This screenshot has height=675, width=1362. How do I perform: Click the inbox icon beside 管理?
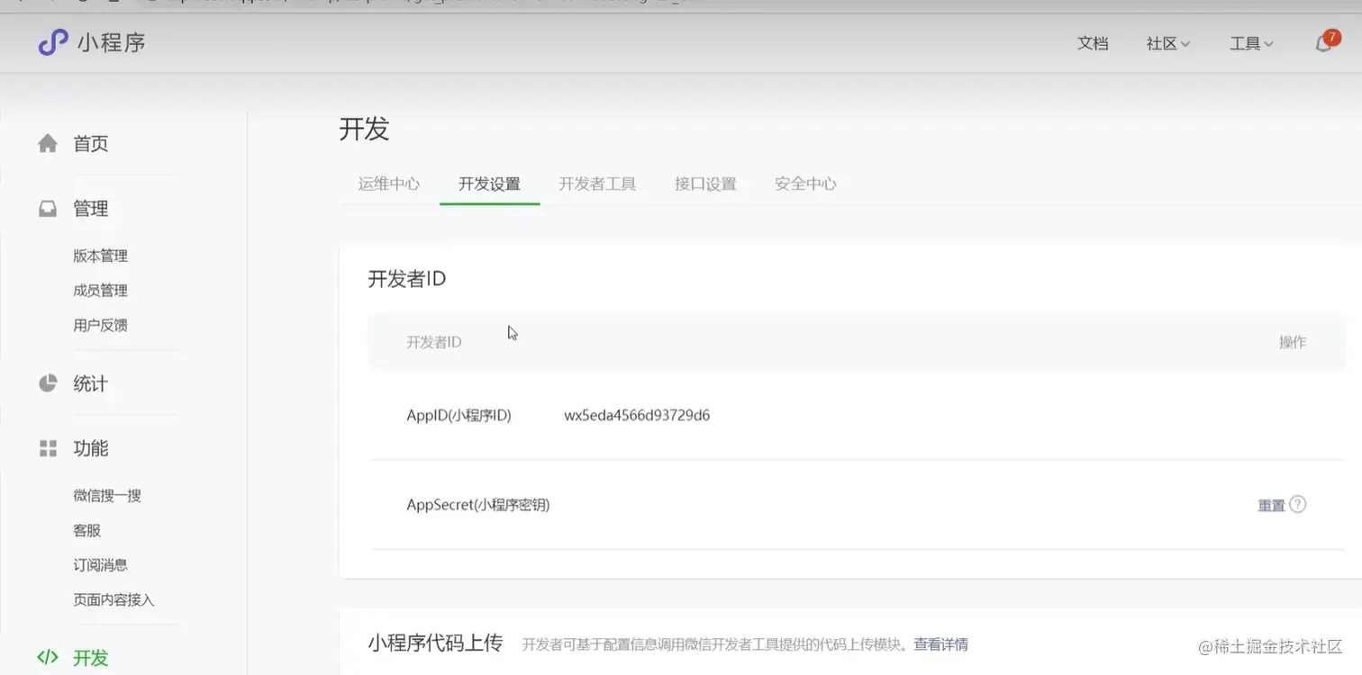(48, 209)
